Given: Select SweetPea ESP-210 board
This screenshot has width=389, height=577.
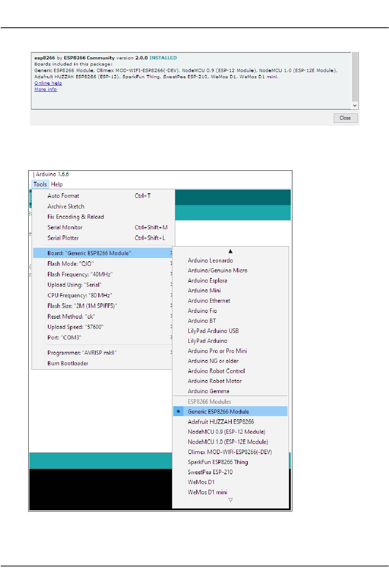Looking at the screenshot, I should tap(231, 472).
